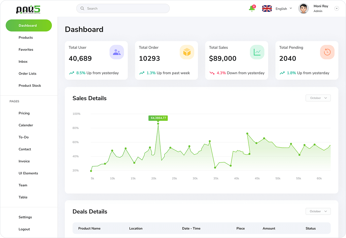
Task: Click the Total User people icon
Action: [x=117, y=52]
